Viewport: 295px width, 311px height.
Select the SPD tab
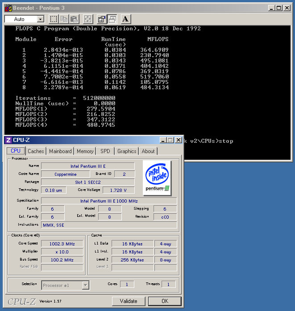[x=105, y=151]
